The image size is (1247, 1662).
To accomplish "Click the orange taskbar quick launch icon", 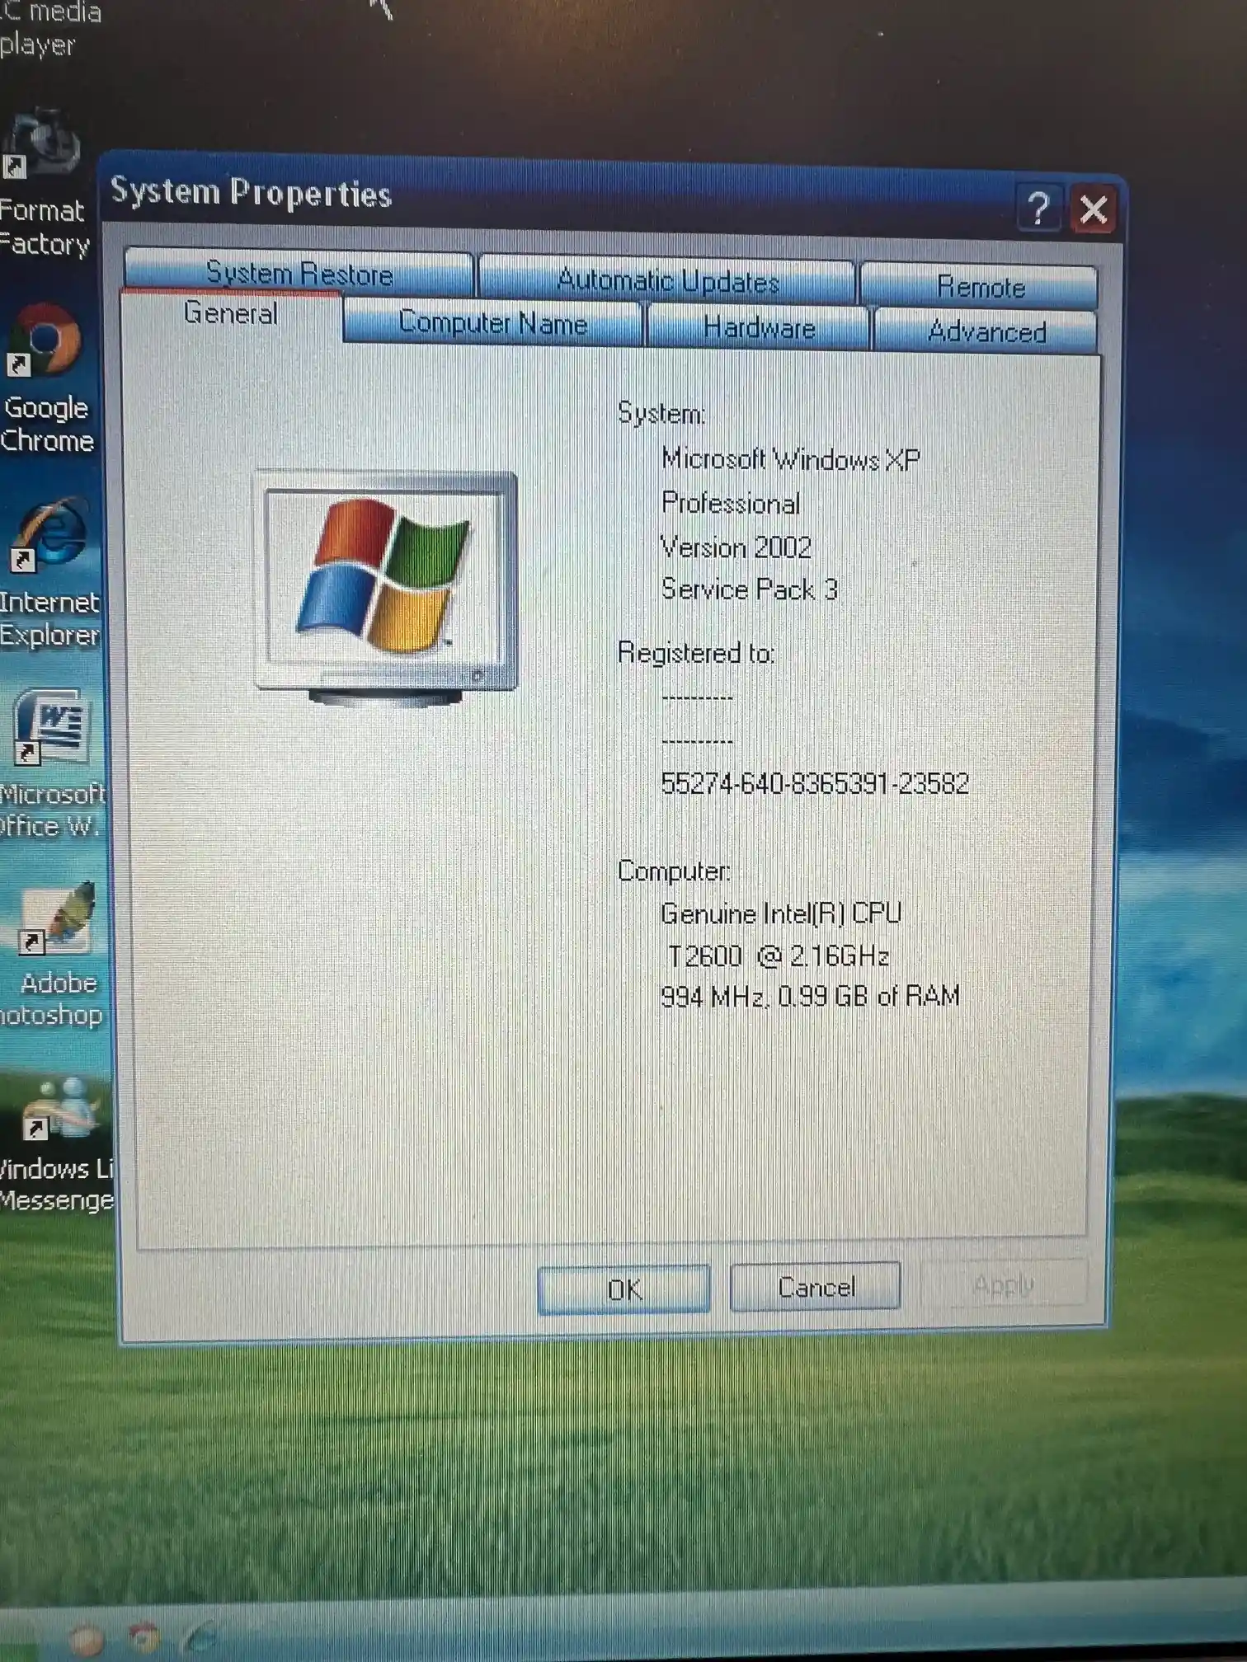I will (x=87, y=1639).
